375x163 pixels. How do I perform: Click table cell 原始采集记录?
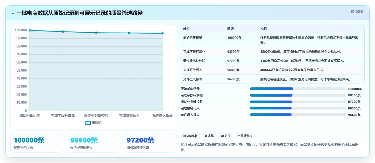[193, 38]
